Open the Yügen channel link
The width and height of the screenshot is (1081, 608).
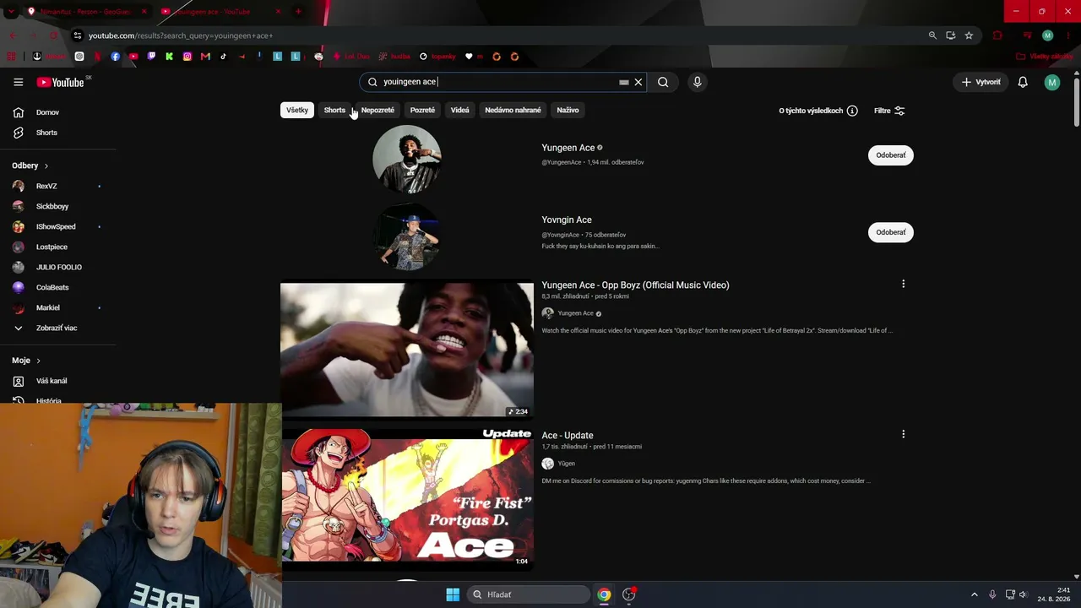(566, 464)
